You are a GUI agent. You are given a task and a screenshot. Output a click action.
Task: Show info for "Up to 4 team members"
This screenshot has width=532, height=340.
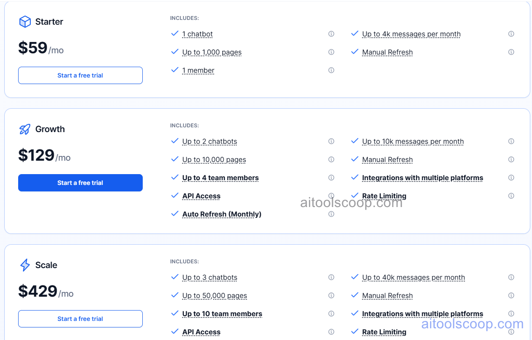(x=331, y=178)
